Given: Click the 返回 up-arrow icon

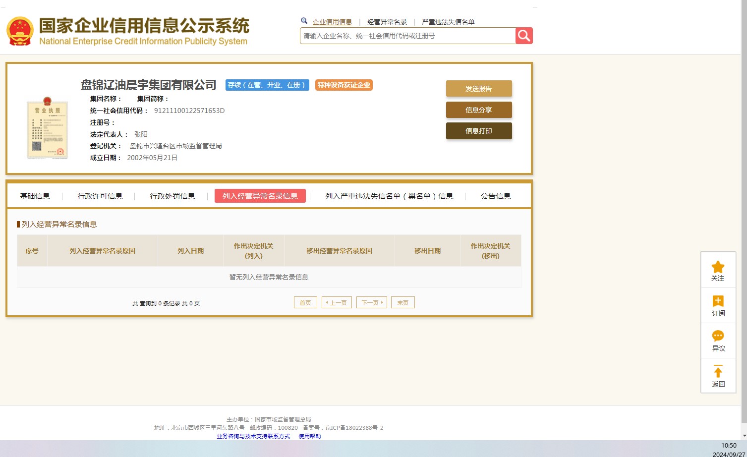Looking at the screenshot, I should point(718,372).
